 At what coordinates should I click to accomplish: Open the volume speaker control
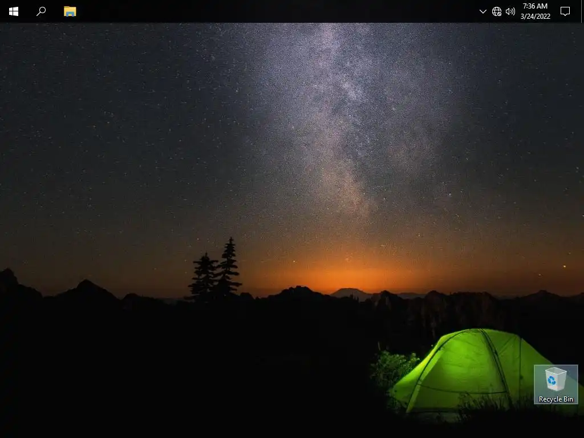(x=510, y=11)
